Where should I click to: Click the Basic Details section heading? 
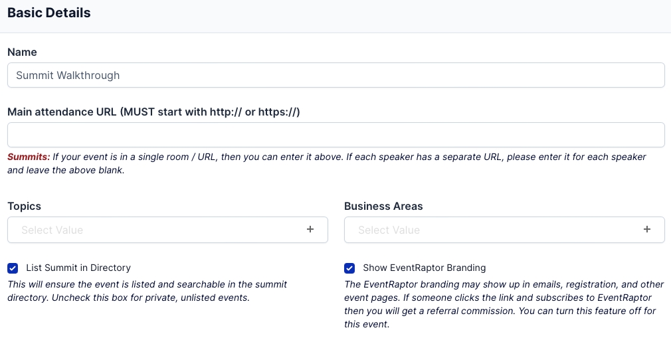coord(49,13)
